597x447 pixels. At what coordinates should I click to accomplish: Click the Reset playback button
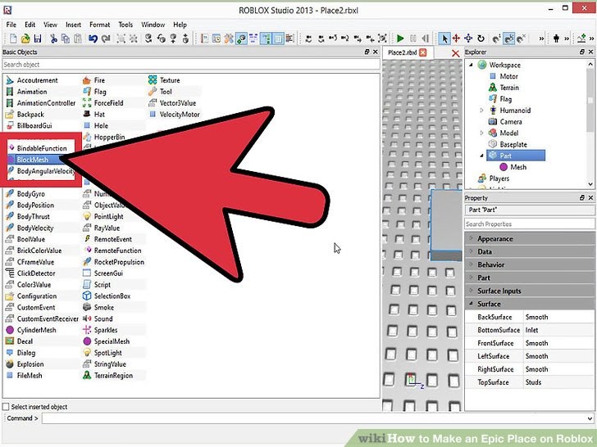(426, 38)
